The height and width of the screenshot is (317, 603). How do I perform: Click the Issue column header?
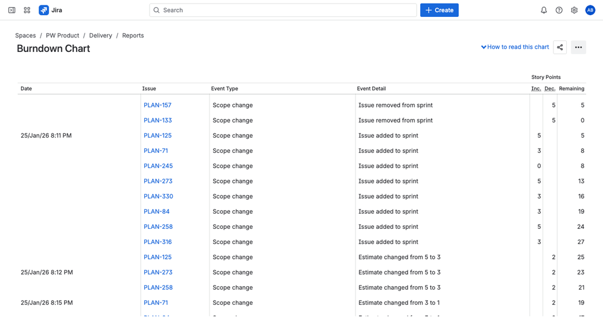(x=149, y=89)
